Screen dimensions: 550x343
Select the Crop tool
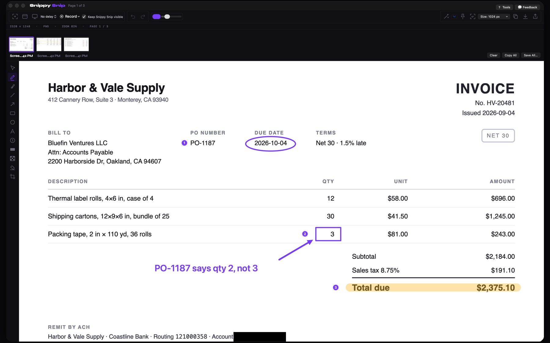coord(13,177)
